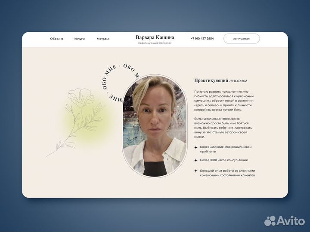310x232 pixels.
Task: Click the "Варвара Кашина" site title
Action: [x=155, y=37]
